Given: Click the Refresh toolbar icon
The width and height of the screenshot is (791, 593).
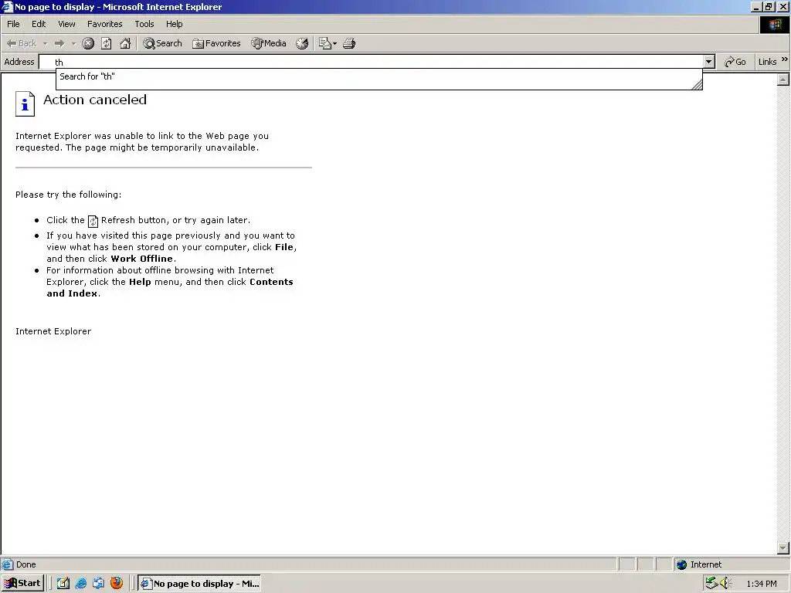Looking at the screenshot, I should pyautogui.click(x=107, y=43).
